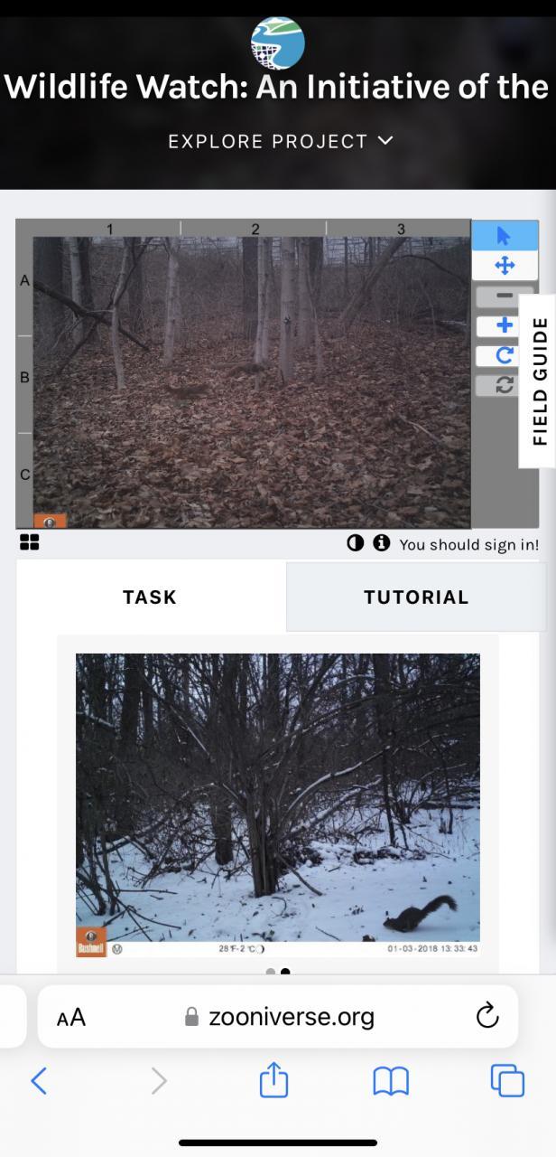Zoom out with the minus button
556x1157 pixels.
point(505,296)
